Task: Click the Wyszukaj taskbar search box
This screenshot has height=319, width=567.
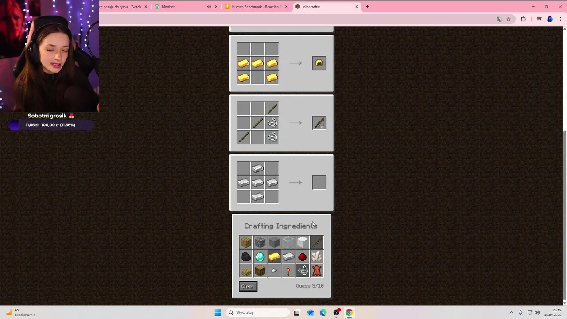Action: tap(258, 313)
